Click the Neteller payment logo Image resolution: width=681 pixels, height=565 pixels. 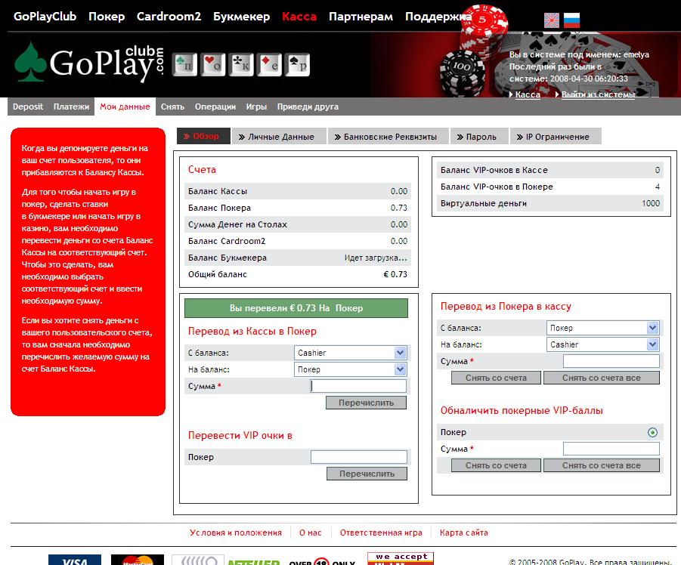pos(254,561)
